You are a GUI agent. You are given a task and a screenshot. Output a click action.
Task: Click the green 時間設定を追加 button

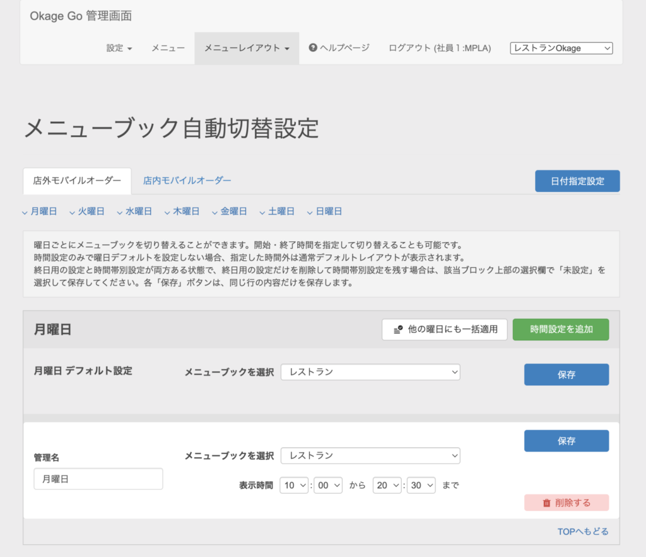coord(561,330)
